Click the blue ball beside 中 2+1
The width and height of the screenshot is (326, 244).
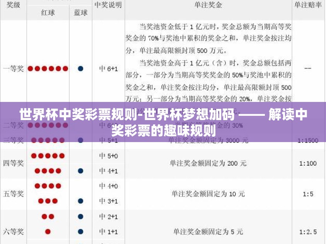click(x=80, y=217)
